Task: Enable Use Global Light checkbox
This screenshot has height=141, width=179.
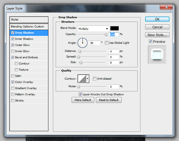Action: (107, 43)
